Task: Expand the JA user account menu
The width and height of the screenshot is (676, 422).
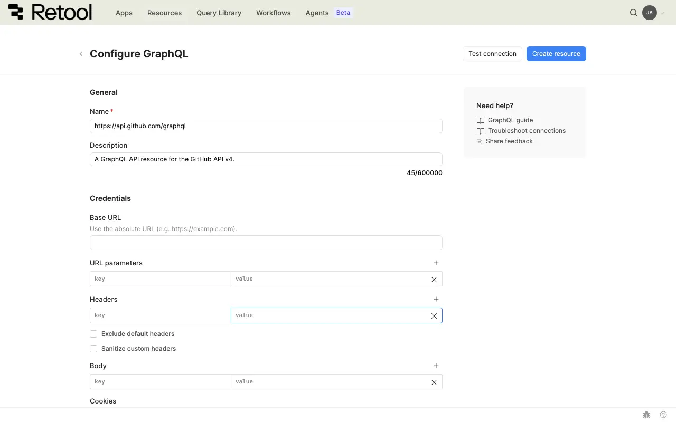Action: pos(653,13)
